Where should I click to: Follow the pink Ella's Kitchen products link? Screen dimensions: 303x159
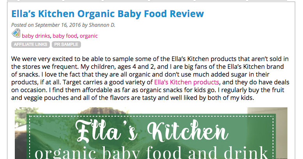(187, 82)
